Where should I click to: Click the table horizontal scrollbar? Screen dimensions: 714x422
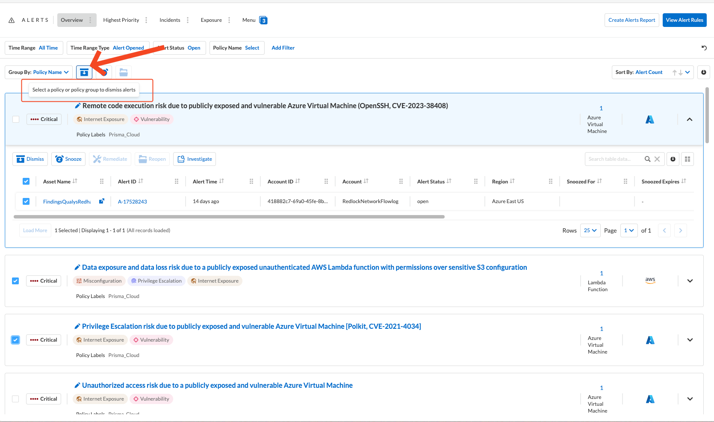(229, 217)
